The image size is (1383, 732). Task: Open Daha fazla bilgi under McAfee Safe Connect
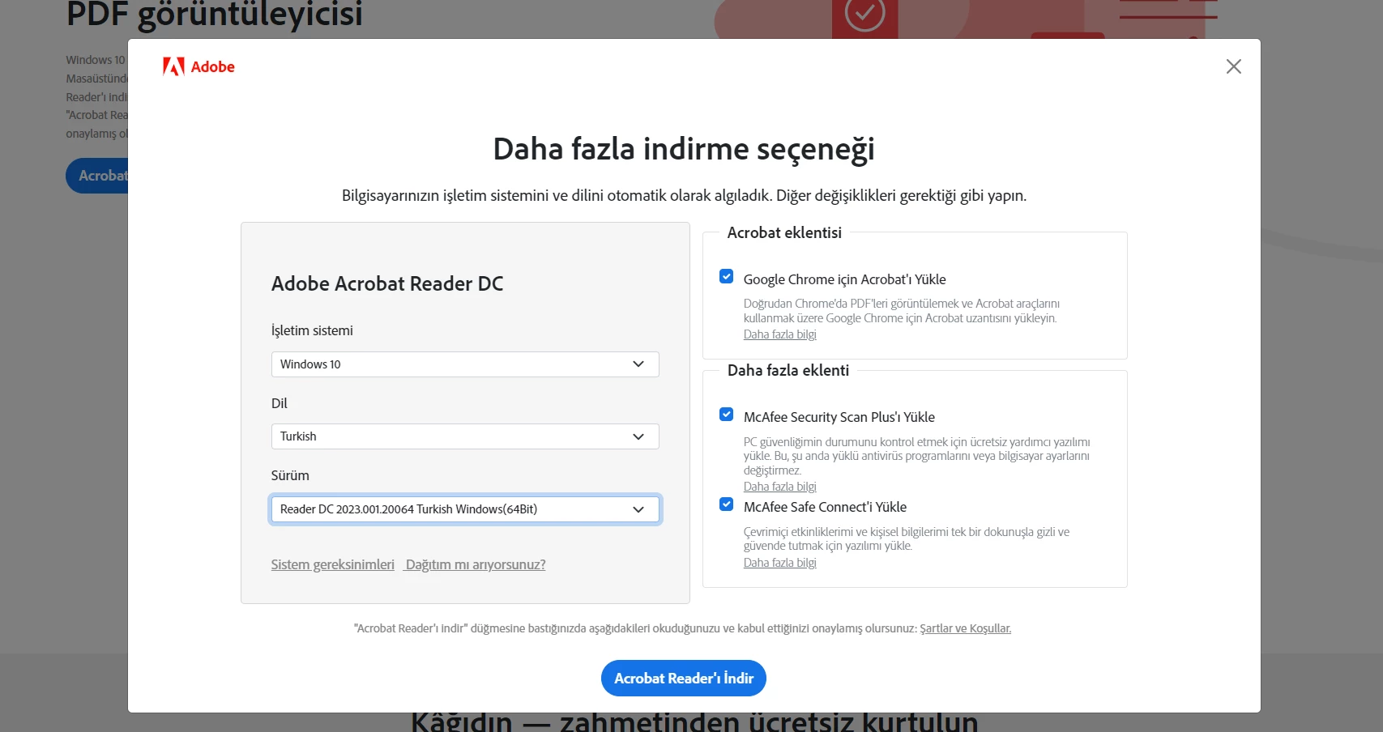tap(779, 563)
